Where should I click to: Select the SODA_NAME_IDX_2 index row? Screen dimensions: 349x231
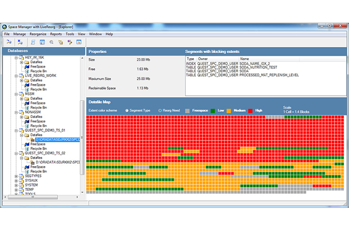click(x=228, y=63)
